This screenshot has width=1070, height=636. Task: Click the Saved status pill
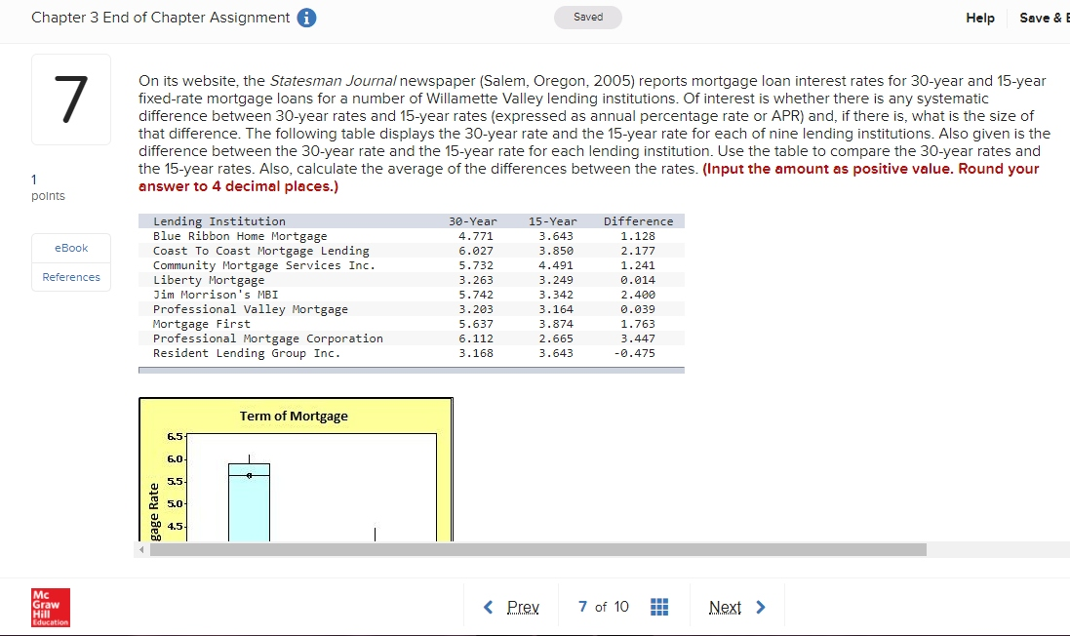tap(587, 17)
